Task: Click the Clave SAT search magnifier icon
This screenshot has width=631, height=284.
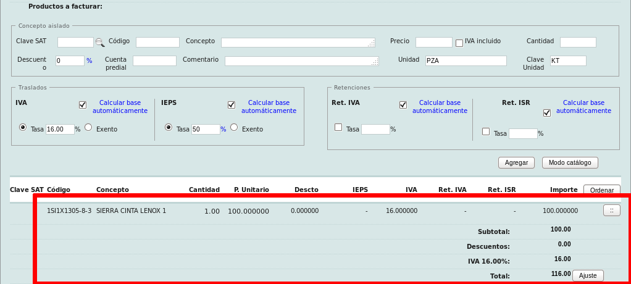Action: [99, 42]
